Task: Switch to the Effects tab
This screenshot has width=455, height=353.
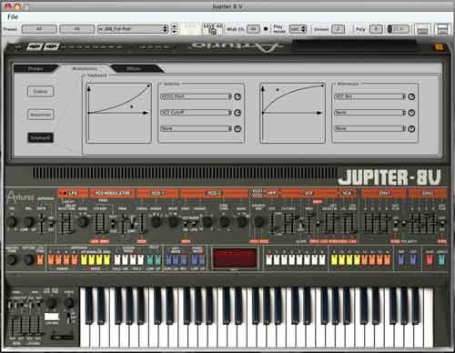Action: point(134,69)
